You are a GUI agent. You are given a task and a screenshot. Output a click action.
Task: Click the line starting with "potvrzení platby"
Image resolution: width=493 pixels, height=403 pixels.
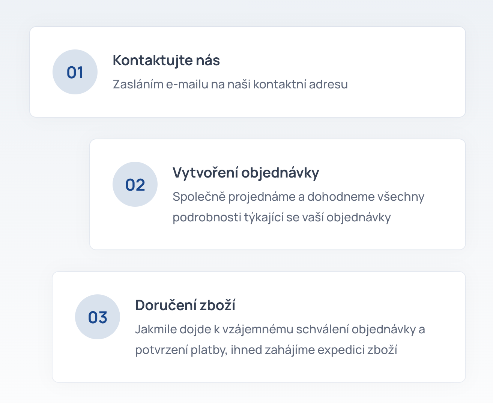coord(266,350)
